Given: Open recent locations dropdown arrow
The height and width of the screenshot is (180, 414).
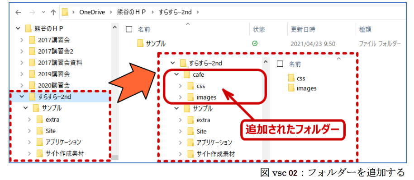Looking at the screenshot, I should point(43,12).
